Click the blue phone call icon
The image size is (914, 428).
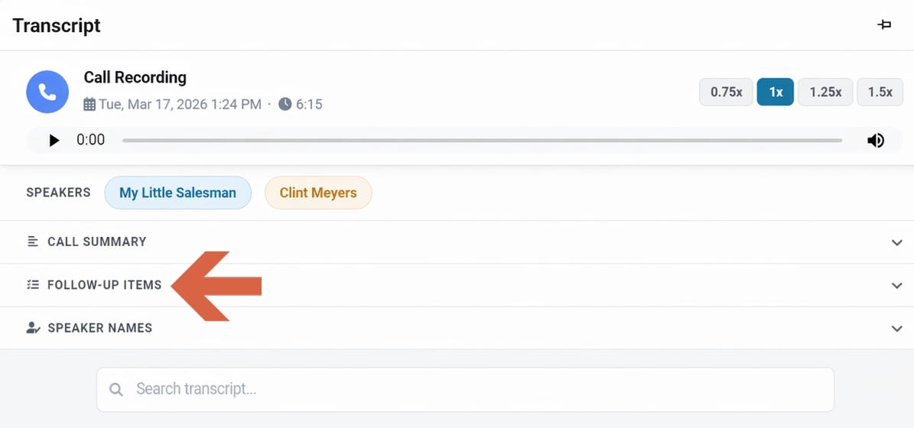(47, 92)
